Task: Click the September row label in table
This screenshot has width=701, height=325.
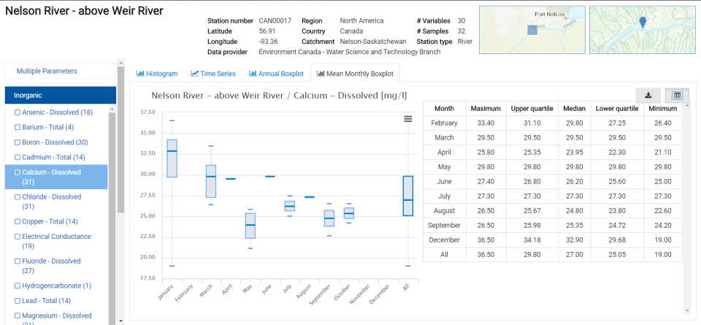Action: tap(444, 226)
